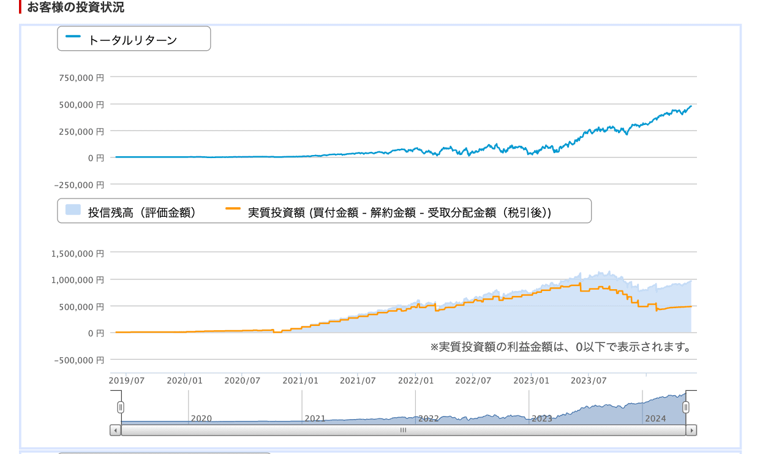The width and height of the screenshot is (768, 454).
Task: Click the right navigator range handle
Action: [686, 407]
